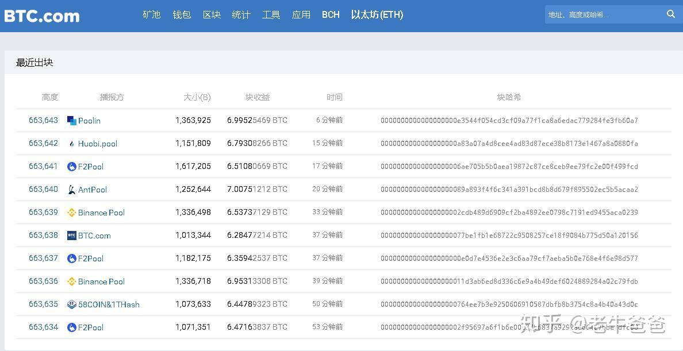Click the Huobi.pool flame icon
683x351 pixels.
72,144
